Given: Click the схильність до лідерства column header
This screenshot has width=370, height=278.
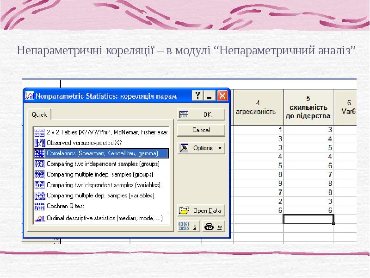Looking at the screenshot, I should point(308,107).
